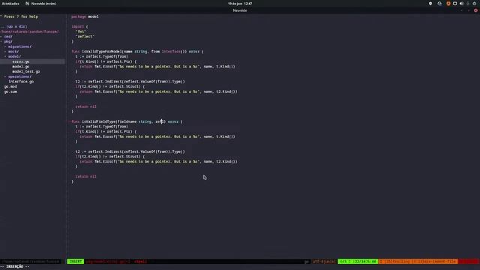The height and width of the screenshot is (270, 480).
Task: Click the orange trailing whitespace warning segment
Action: pyautogui.click(x=418, y=262)
